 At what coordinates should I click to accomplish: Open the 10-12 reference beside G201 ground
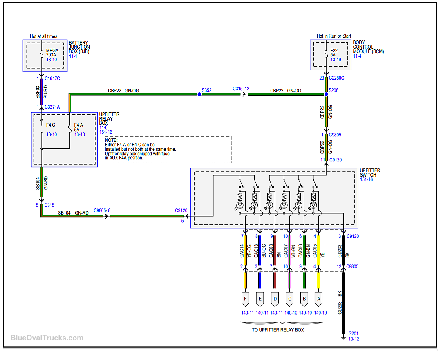coord(353,339)
